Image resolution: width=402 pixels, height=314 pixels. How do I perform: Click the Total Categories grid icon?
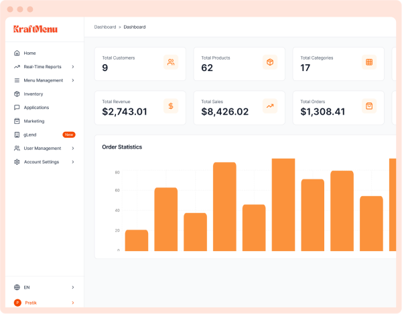pos(369,62)
